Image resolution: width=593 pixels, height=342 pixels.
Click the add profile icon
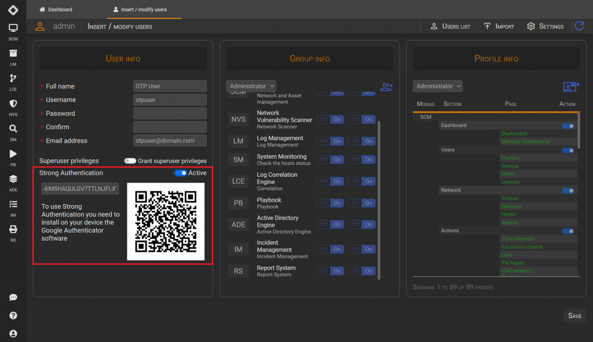(x=571, y=86)
